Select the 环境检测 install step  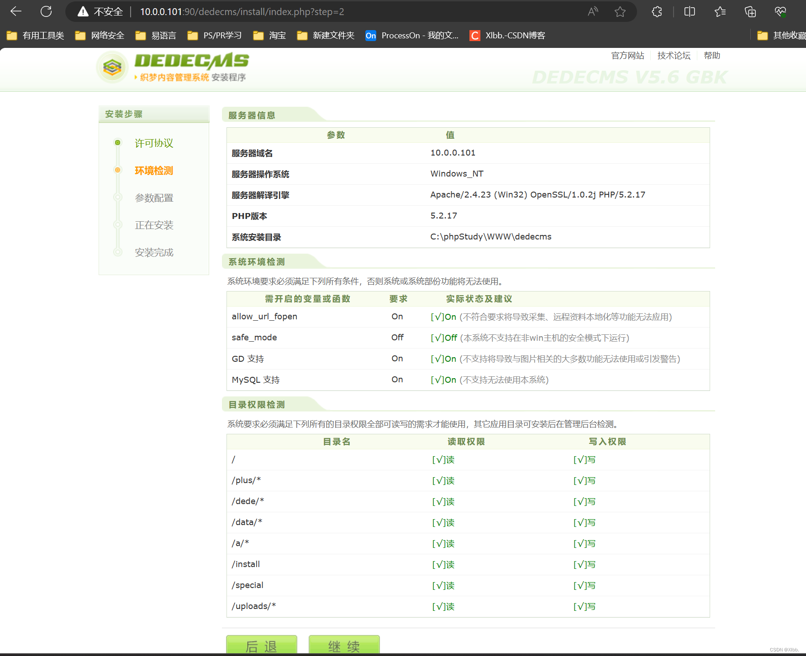[154, 171]
